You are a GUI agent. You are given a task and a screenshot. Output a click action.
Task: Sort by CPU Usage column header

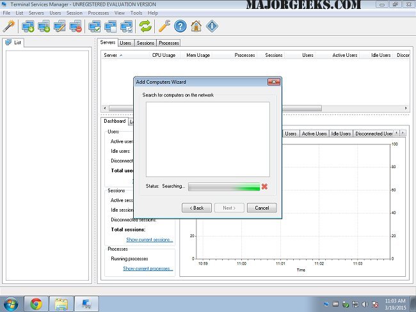[x=164, y=55]
